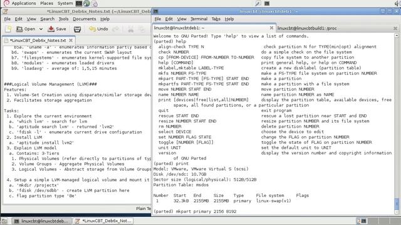Click the new document icon in gedit toolbar
Viewport: 401px width, 225px height.
pyautogui.click(x=8, y=29)
